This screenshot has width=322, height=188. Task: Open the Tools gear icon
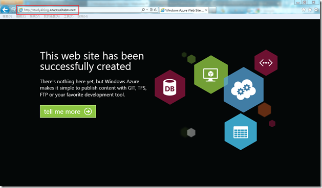pos(316,10)
